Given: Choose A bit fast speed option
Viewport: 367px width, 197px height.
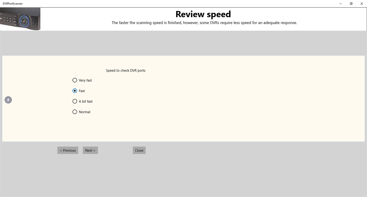Looking at the screenshot, I should click(75, 101).
